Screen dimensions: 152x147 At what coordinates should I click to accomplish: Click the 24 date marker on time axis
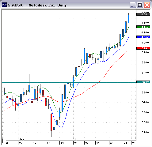pos(62,143)
